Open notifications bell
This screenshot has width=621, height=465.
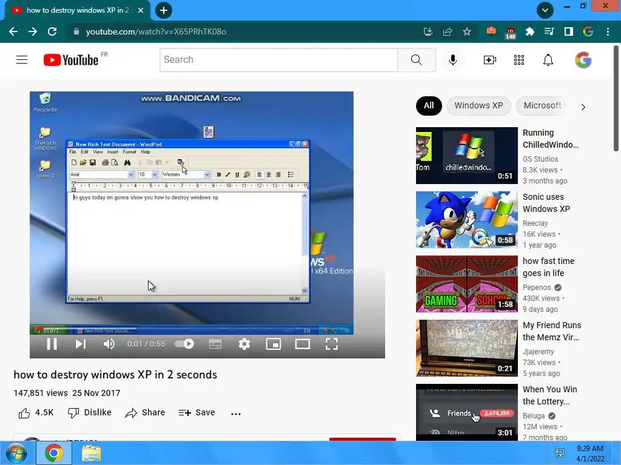tap(548, 60)
